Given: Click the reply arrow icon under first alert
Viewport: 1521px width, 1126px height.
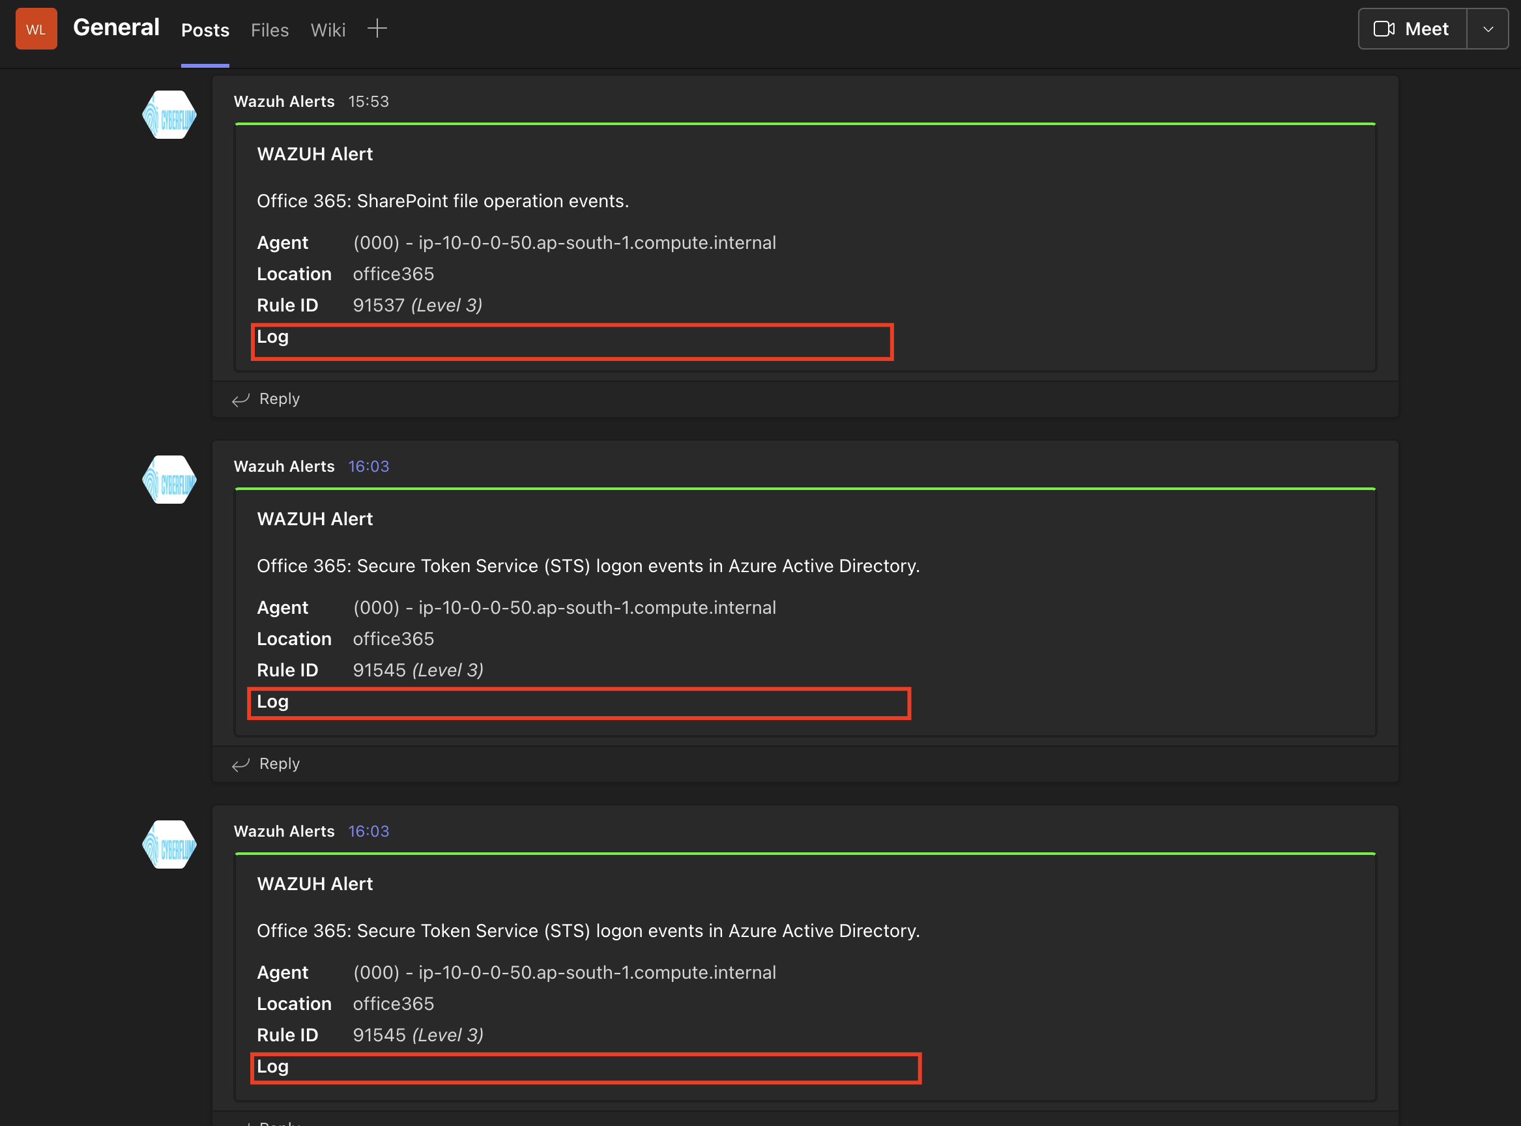Looking at the screenshot, I should click(x=240, y=399).
